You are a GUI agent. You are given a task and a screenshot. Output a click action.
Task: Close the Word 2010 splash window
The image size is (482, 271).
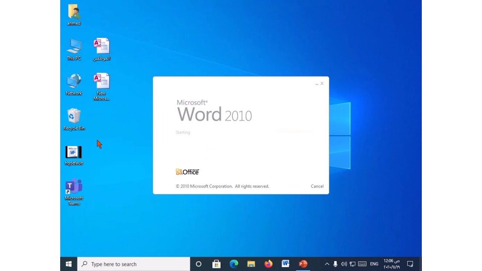[322, 84]
